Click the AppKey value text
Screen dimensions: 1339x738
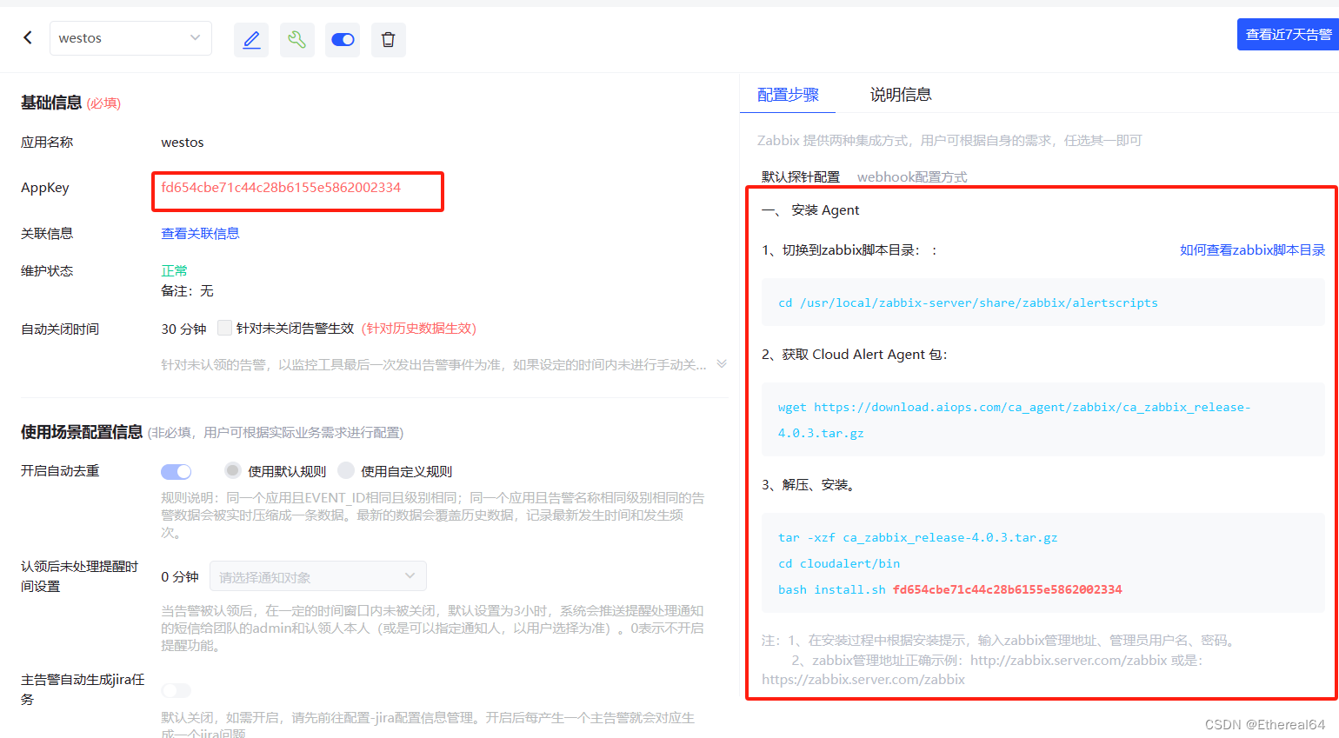[281, 188]
